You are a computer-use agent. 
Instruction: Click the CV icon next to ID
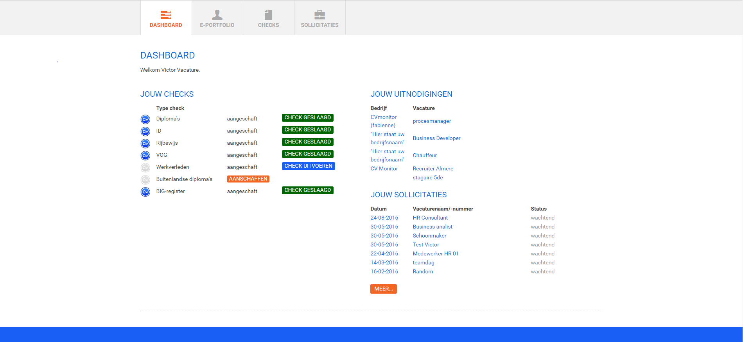coord(145,131)
